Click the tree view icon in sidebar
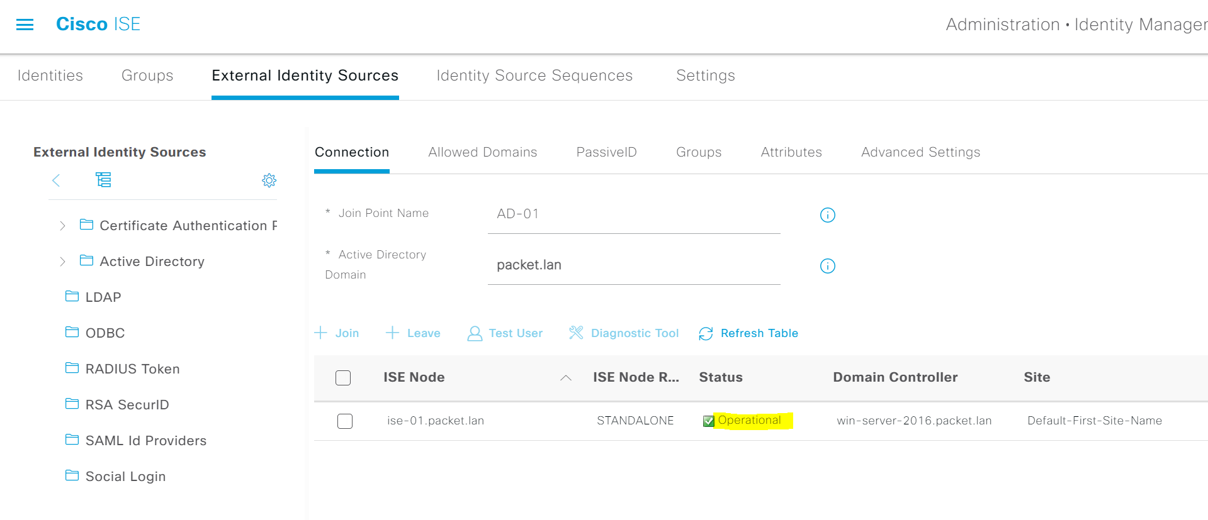 point(103,180)
